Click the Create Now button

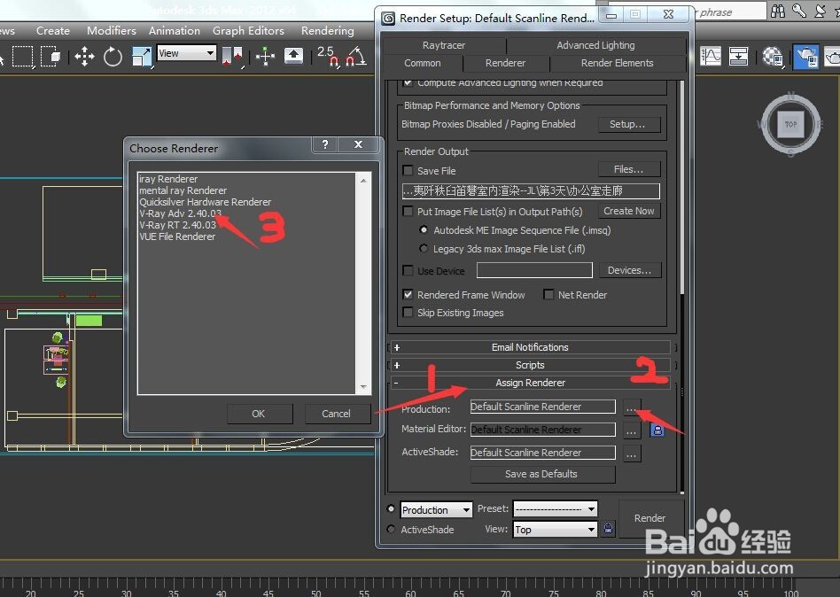629,211
